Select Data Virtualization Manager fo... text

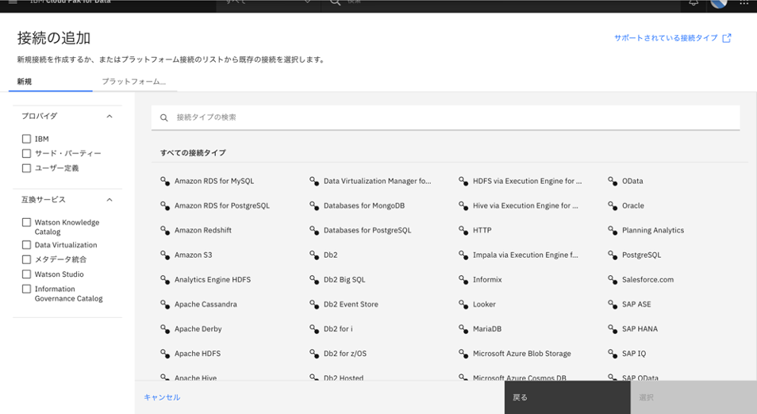377,181
